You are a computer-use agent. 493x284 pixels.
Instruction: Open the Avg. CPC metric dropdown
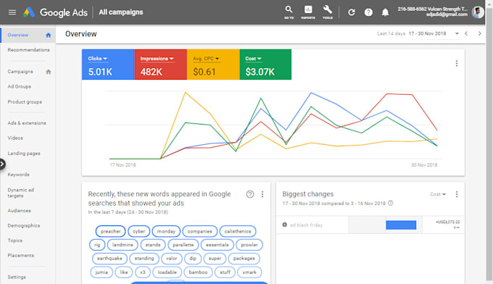206,59
